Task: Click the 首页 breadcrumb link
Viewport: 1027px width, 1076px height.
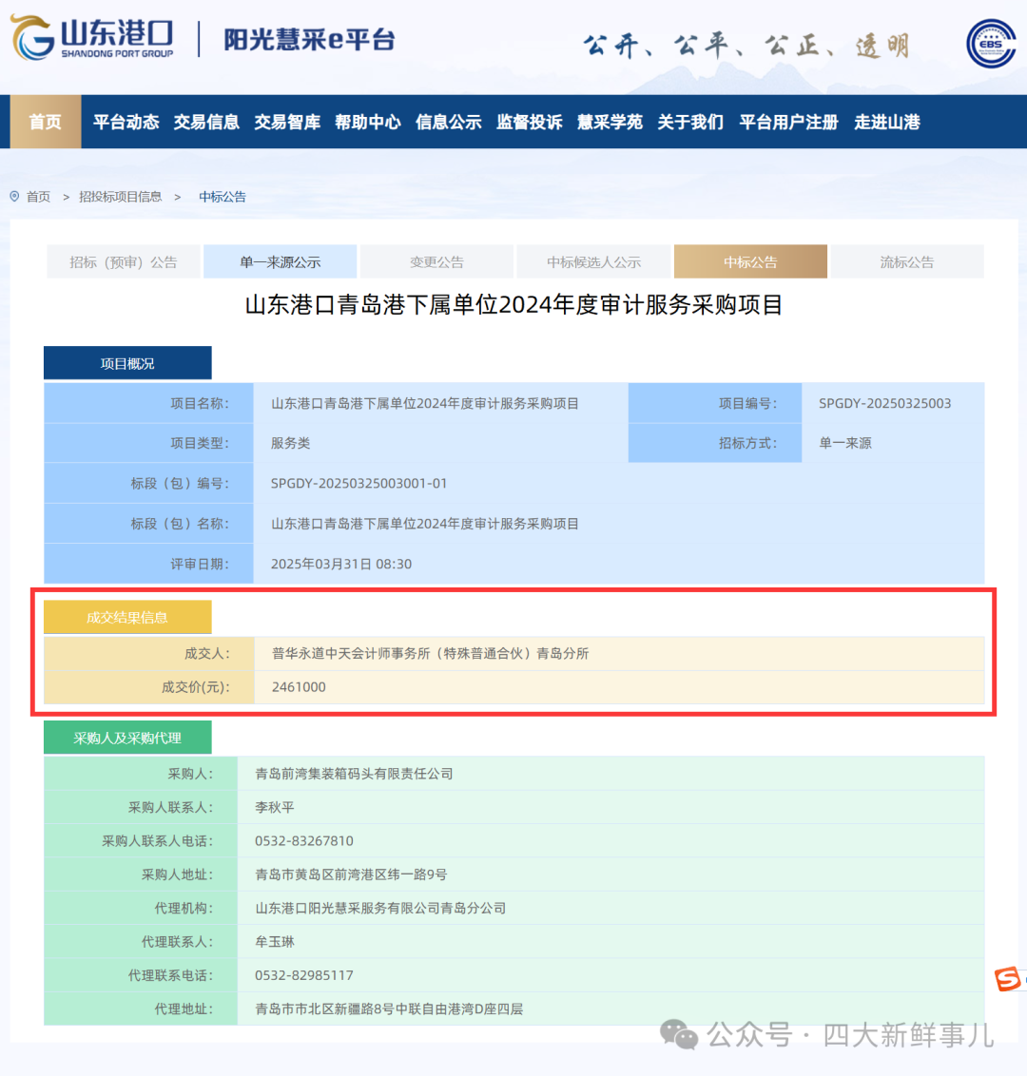Action: (38, 197)
